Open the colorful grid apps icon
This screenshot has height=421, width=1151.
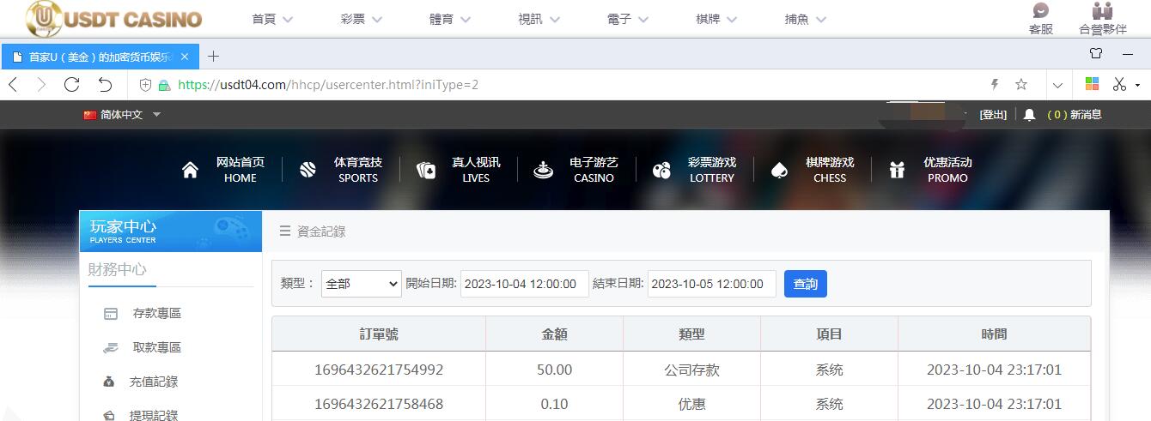point(1092,84)
